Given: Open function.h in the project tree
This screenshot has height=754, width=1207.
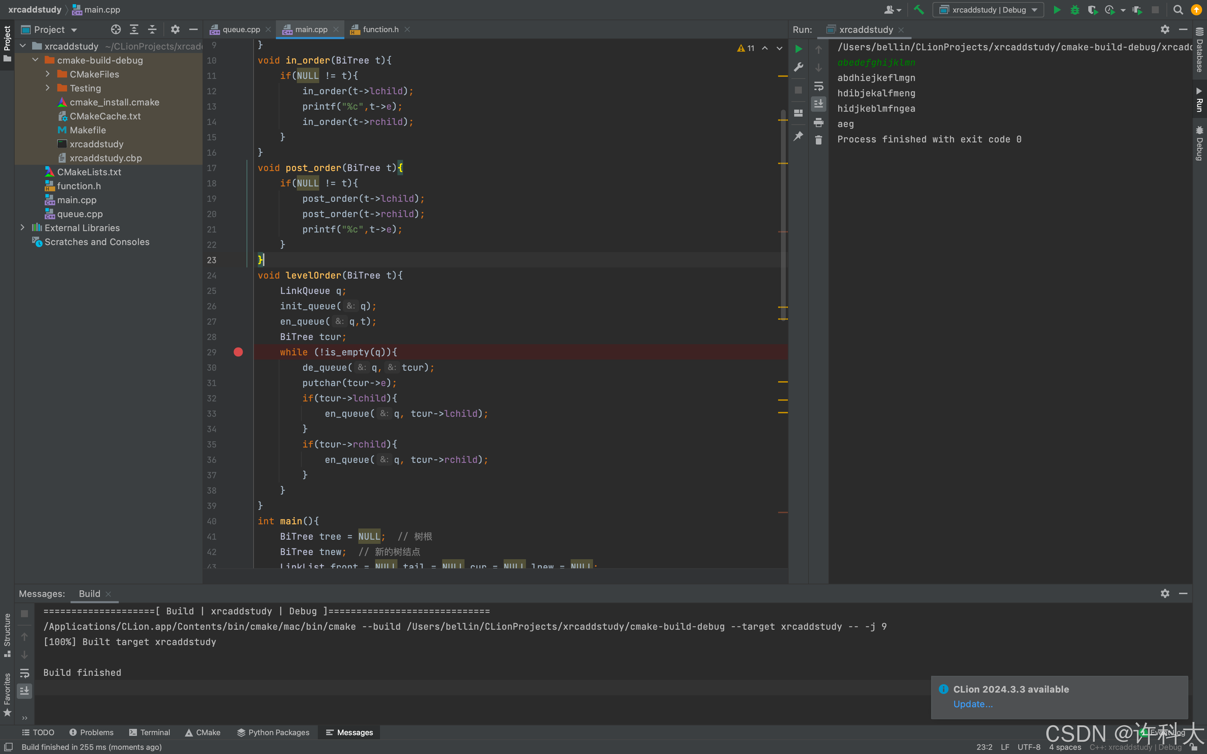Looking at the screenshot, I should pyautogui.click(x=79, y=186).
